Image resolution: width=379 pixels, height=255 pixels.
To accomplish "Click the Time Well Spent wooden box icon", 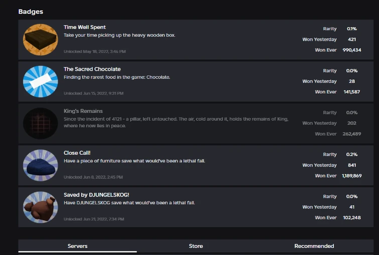I will tap(41, 40).
